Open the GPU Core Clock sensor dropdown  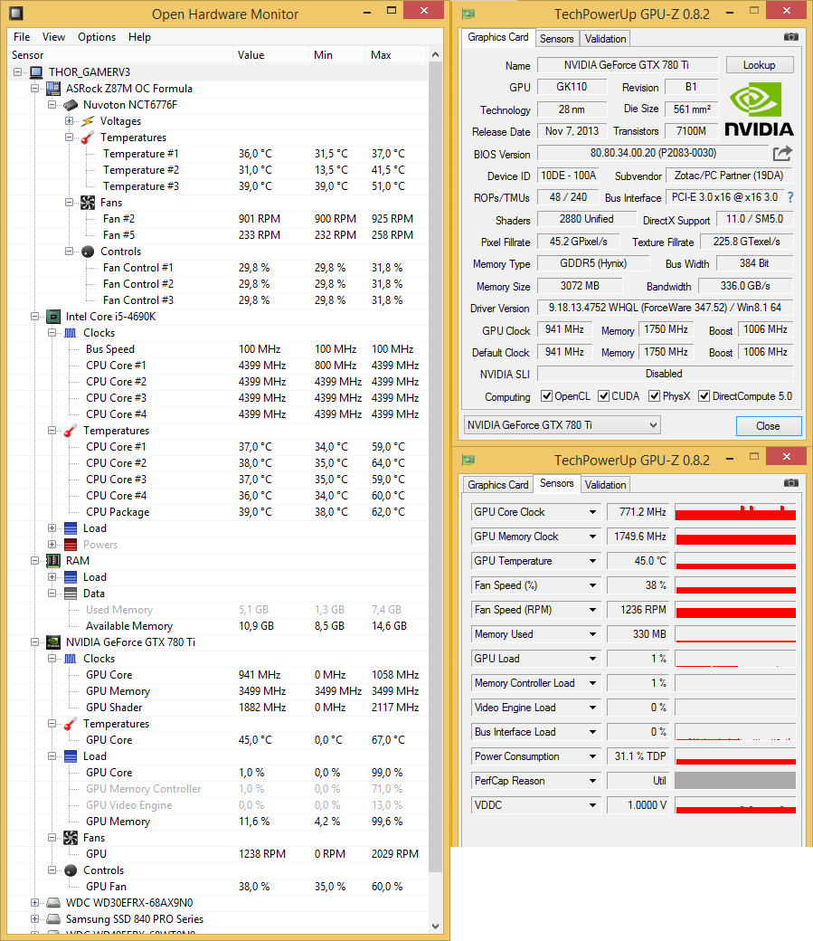[592, 512]
